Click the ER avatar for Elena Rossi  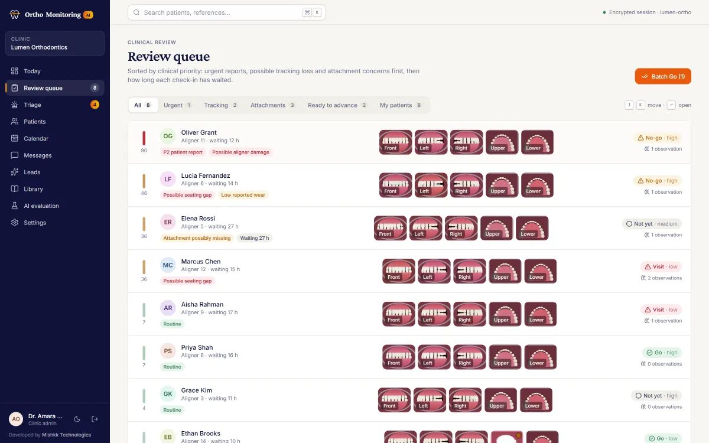(x=168, y=222)
